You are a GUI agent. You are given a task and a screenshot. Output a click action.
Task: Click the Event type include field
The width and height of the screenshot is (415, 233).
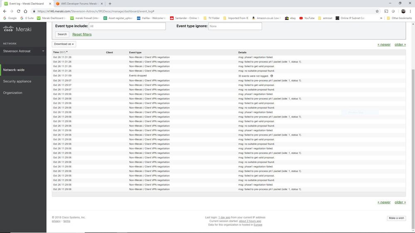click(127, 26)
